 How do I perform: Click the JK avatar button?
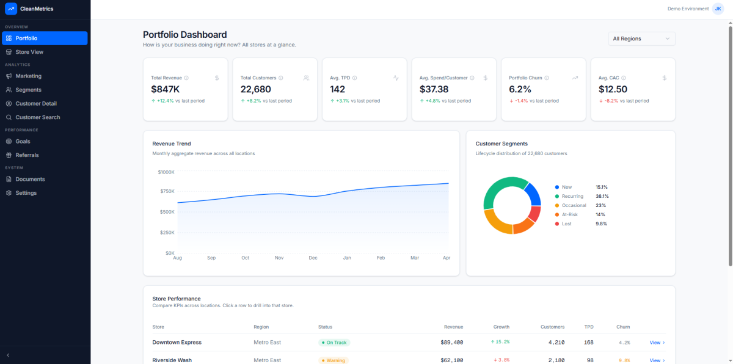[x=718, y=9]
